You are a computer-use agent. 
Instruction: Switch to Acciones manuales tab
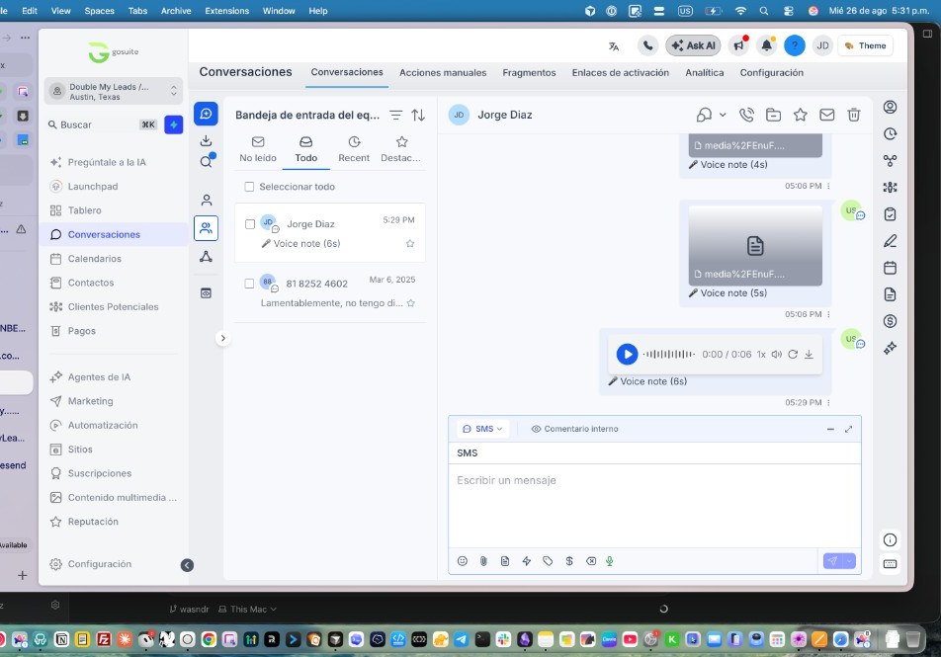[x=443, y=72]
